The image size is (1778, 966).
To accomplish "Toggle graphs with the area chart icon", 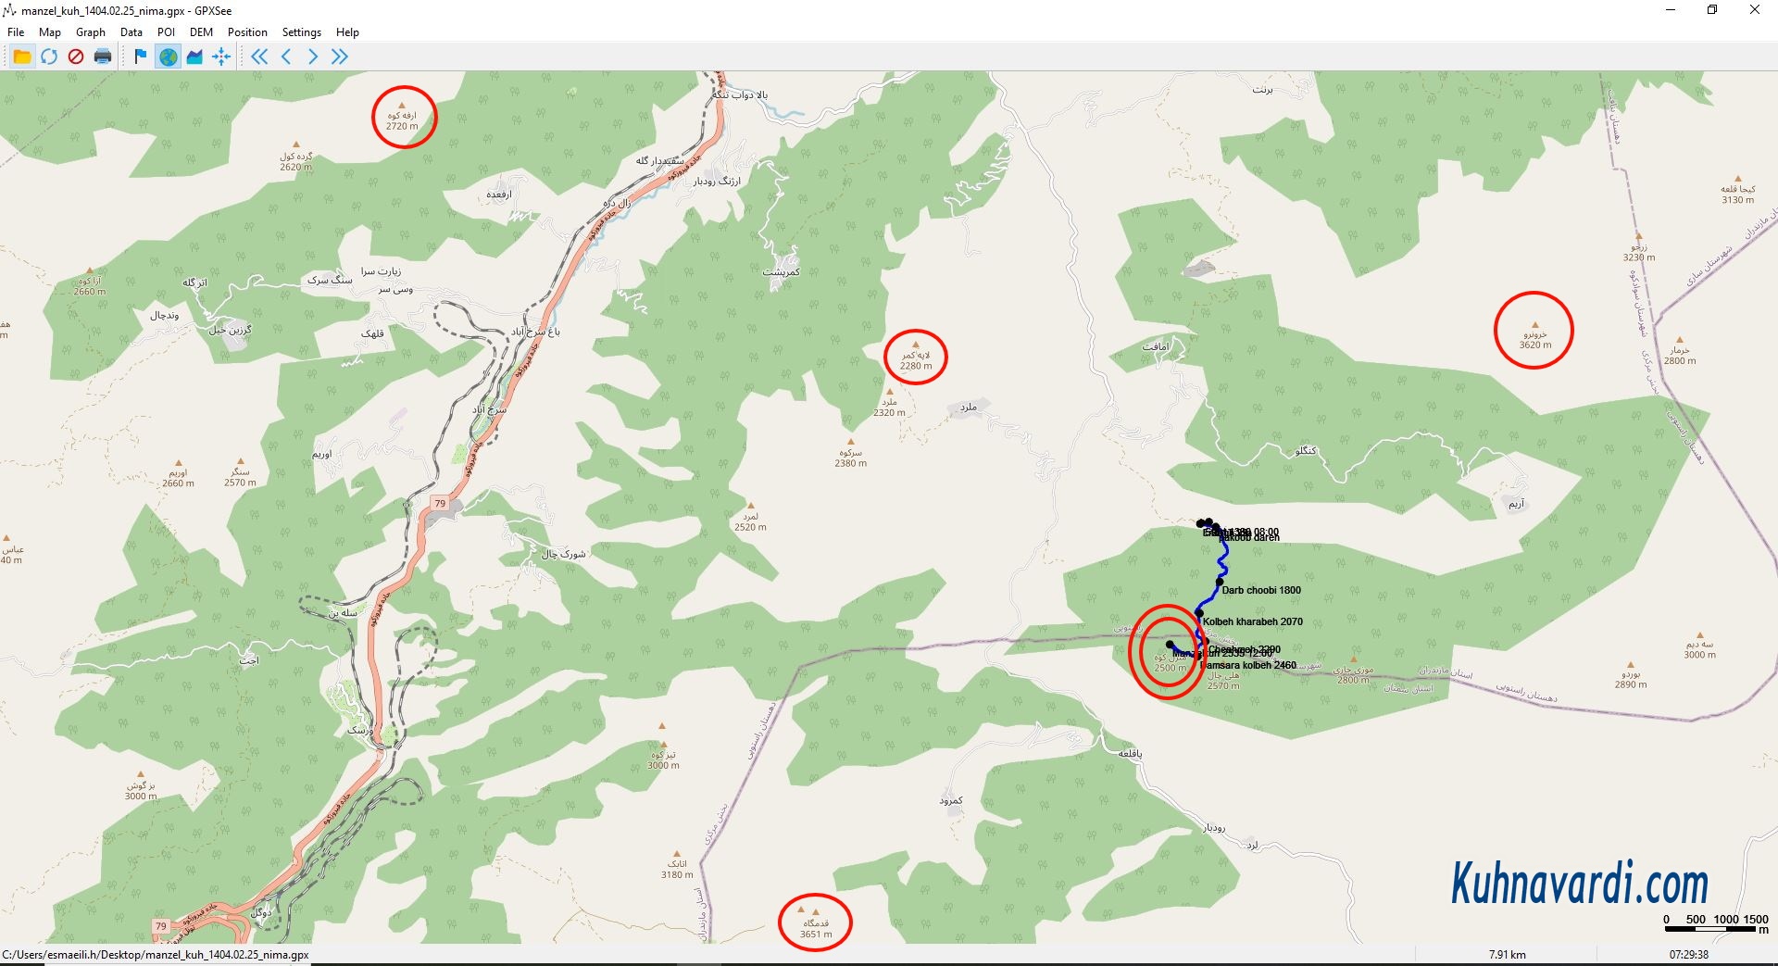I will tap(194, 56).
